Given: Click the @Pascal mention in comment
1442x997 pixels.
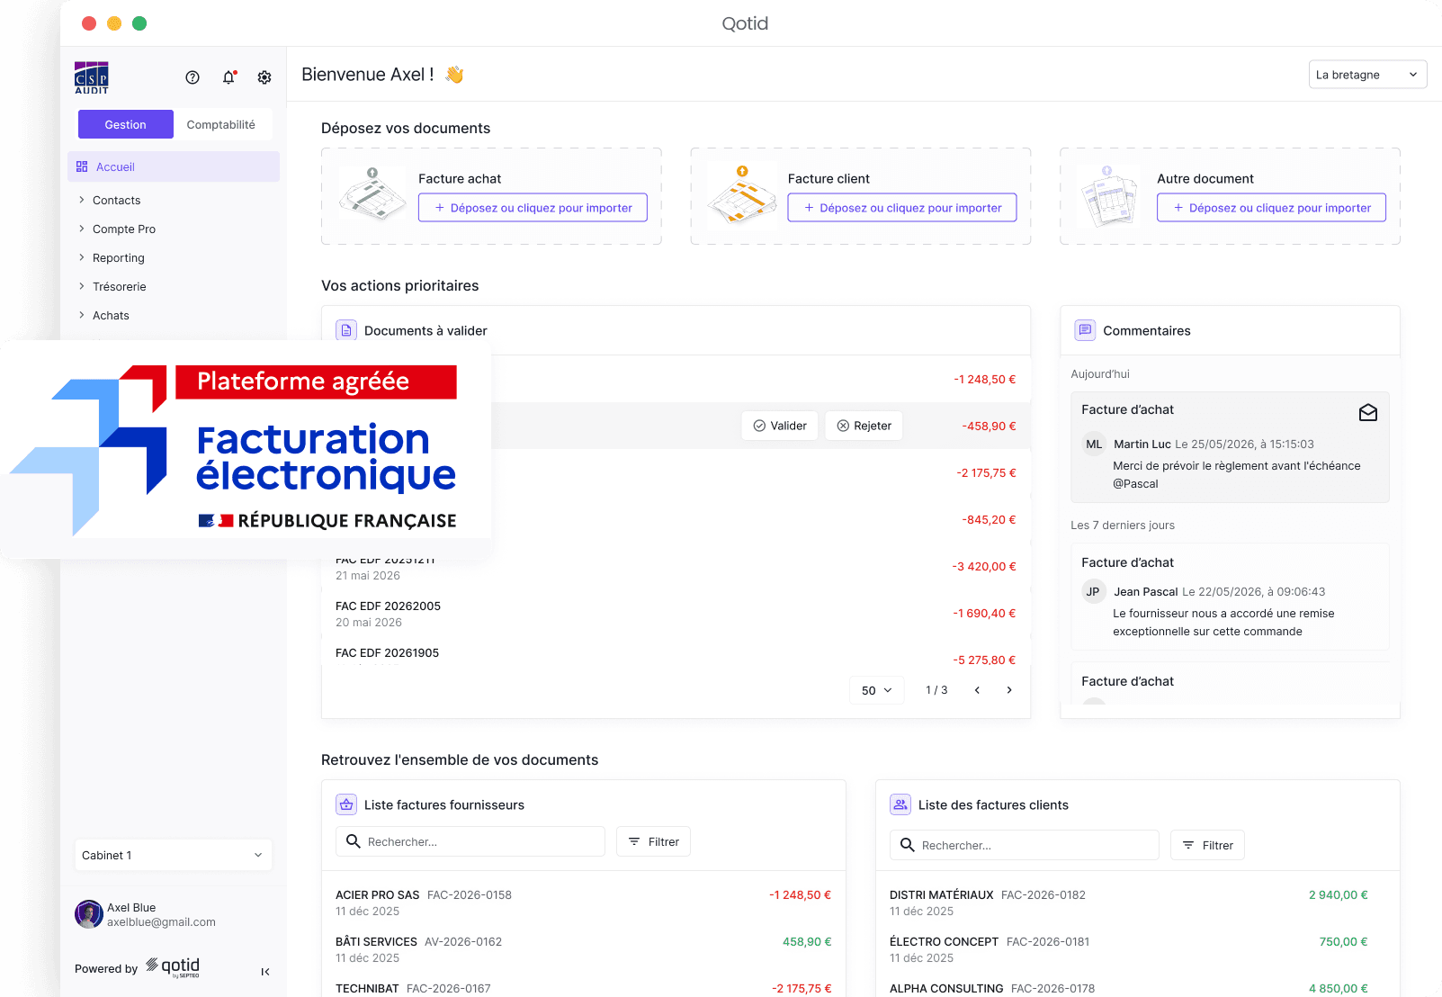Looking at the screenshot, I should 1135,483.
